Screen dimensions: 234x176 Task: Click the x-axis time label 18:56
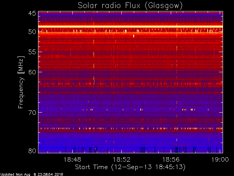[x=171, y=159]
